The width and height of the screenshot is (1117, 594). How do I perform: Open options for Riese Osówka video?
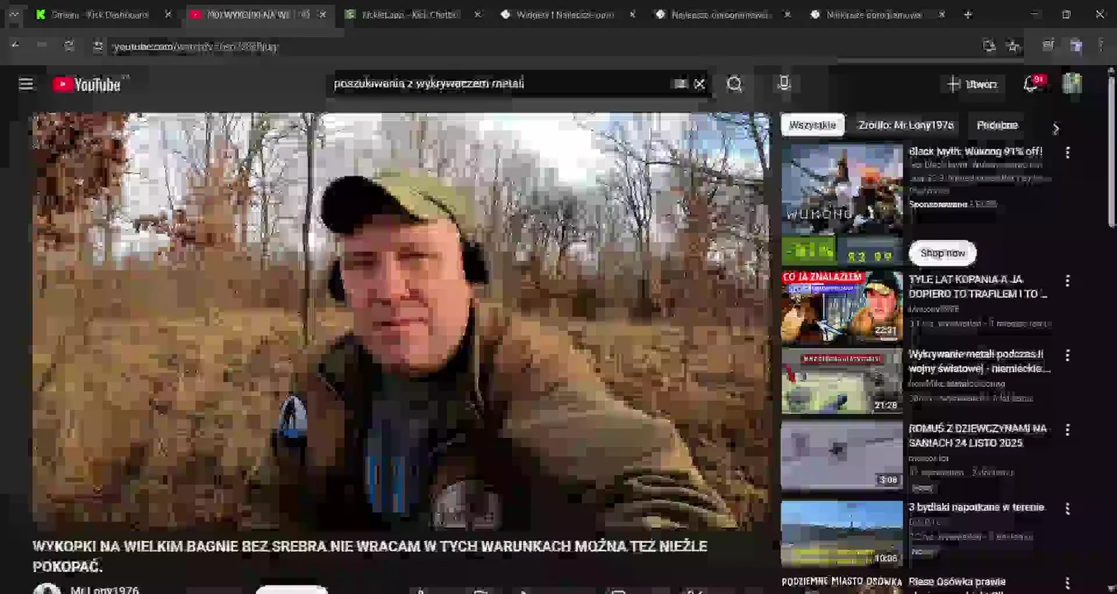(x=1068, y=583)
